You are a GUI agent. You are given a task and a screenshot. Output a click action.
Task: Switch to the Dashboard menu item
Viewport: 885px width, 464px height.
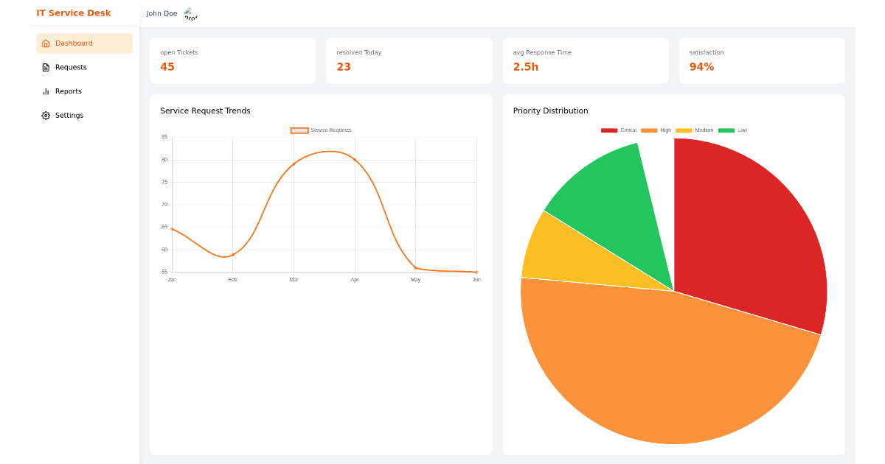pyautogui.click(x=74, y=43)
